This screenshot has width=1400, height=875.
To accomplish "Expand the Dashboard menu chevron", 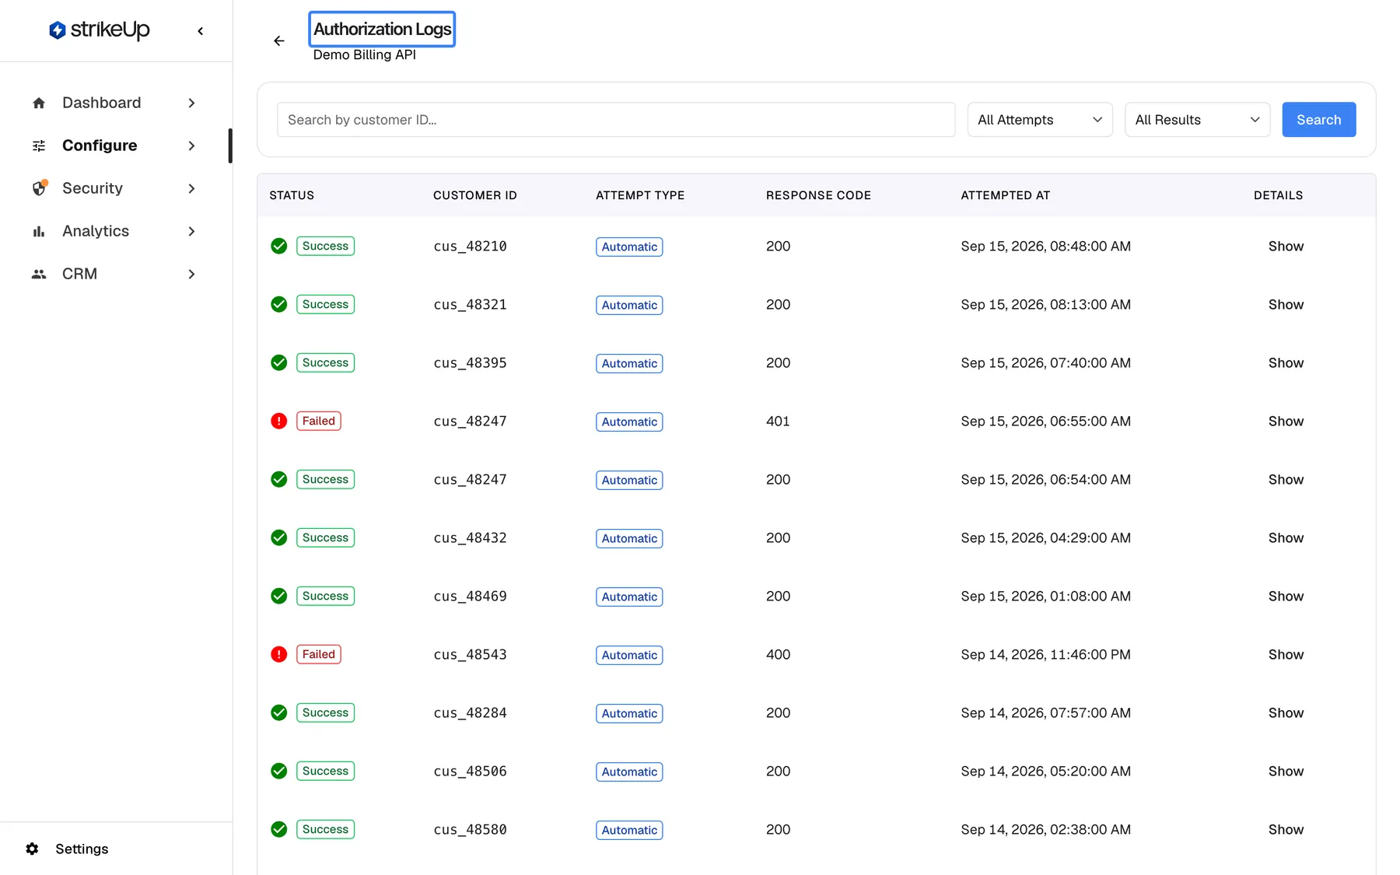I will point(191,103).
